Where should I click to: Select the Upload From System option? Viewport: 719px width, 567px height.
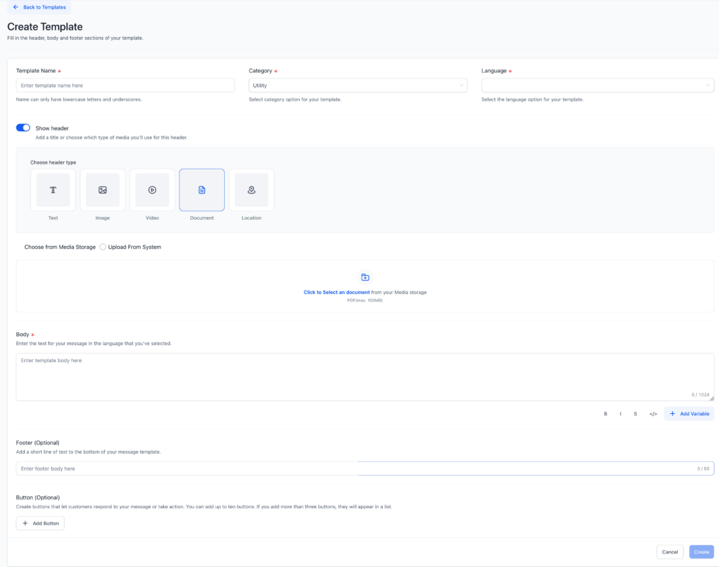click(x=103, y=247)
